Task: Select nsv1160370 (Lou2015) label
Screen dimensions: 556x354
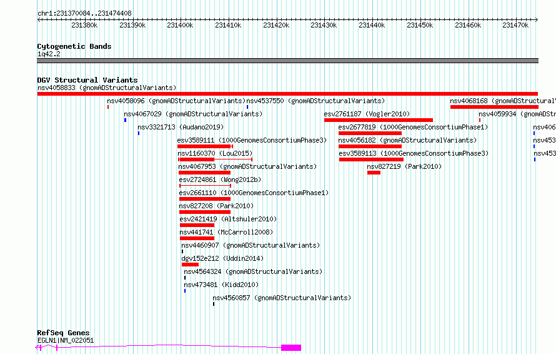Action: coord(216,153)
